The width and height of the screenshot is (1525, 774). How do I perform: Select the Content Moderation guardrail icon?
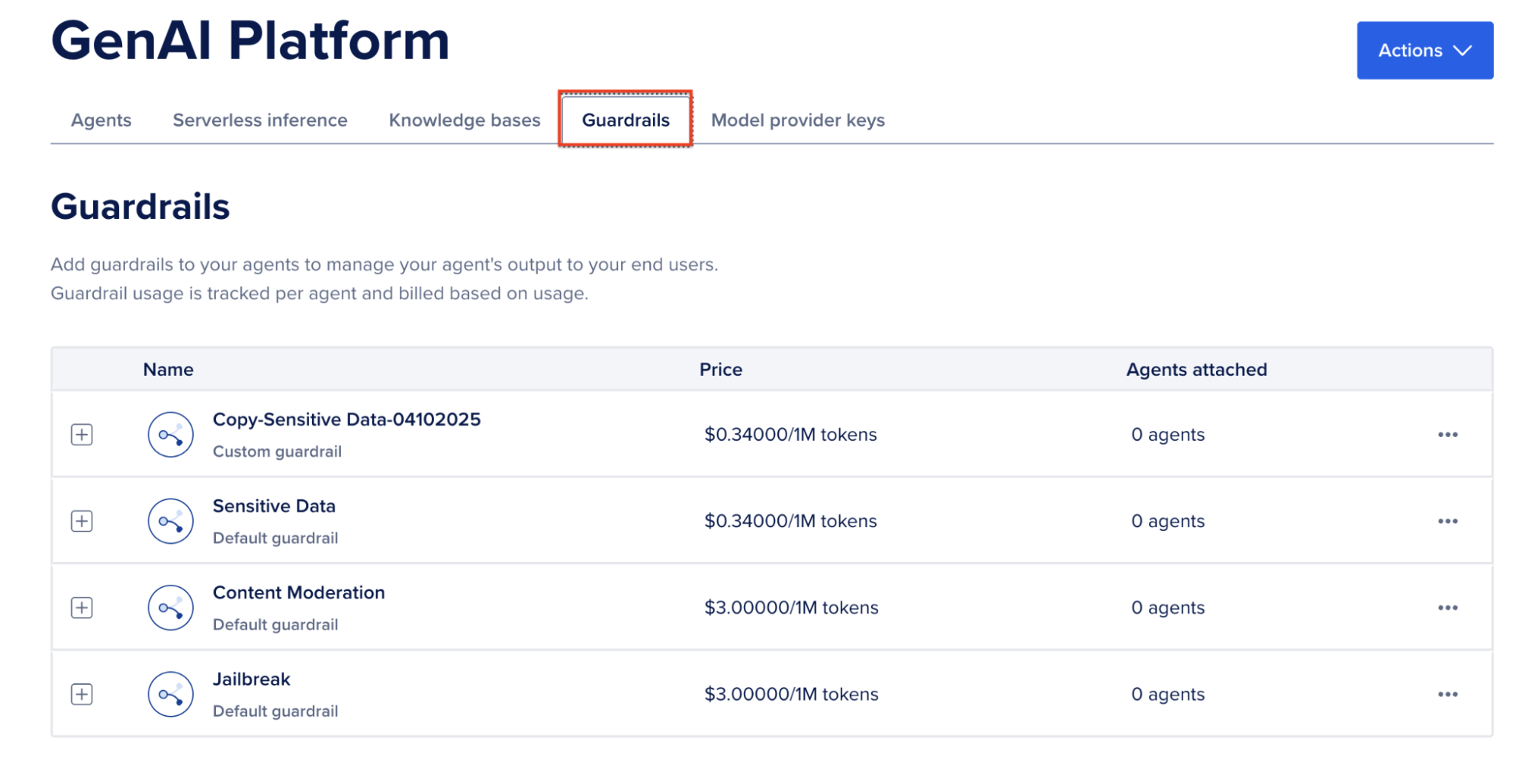(170, 607)
